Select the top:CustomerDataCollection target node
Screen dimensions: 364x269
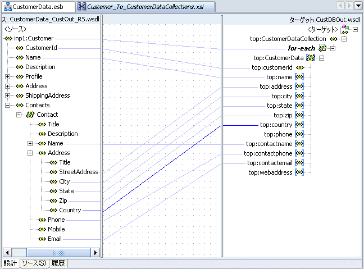(288, 39)
